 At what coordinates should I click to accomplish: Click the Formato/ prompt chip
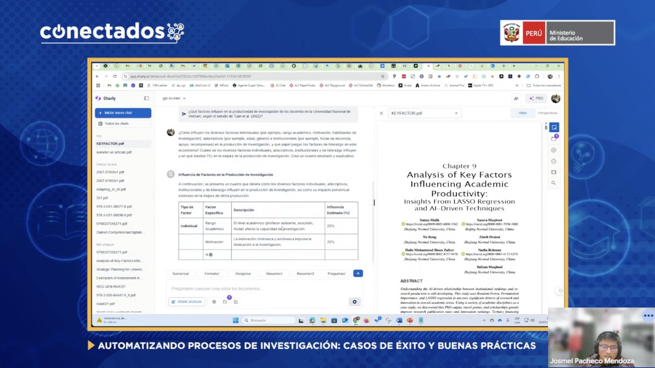point(212,273)
